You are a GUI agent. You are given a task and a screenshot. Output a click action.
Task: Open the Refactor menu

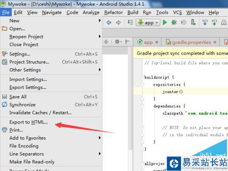[114, 12]
